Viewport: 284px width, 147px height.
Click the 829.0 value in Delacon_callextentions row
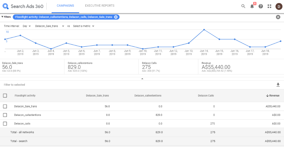159,115
